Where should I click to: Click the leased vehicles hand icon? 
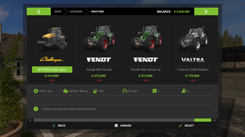[184, 91]
